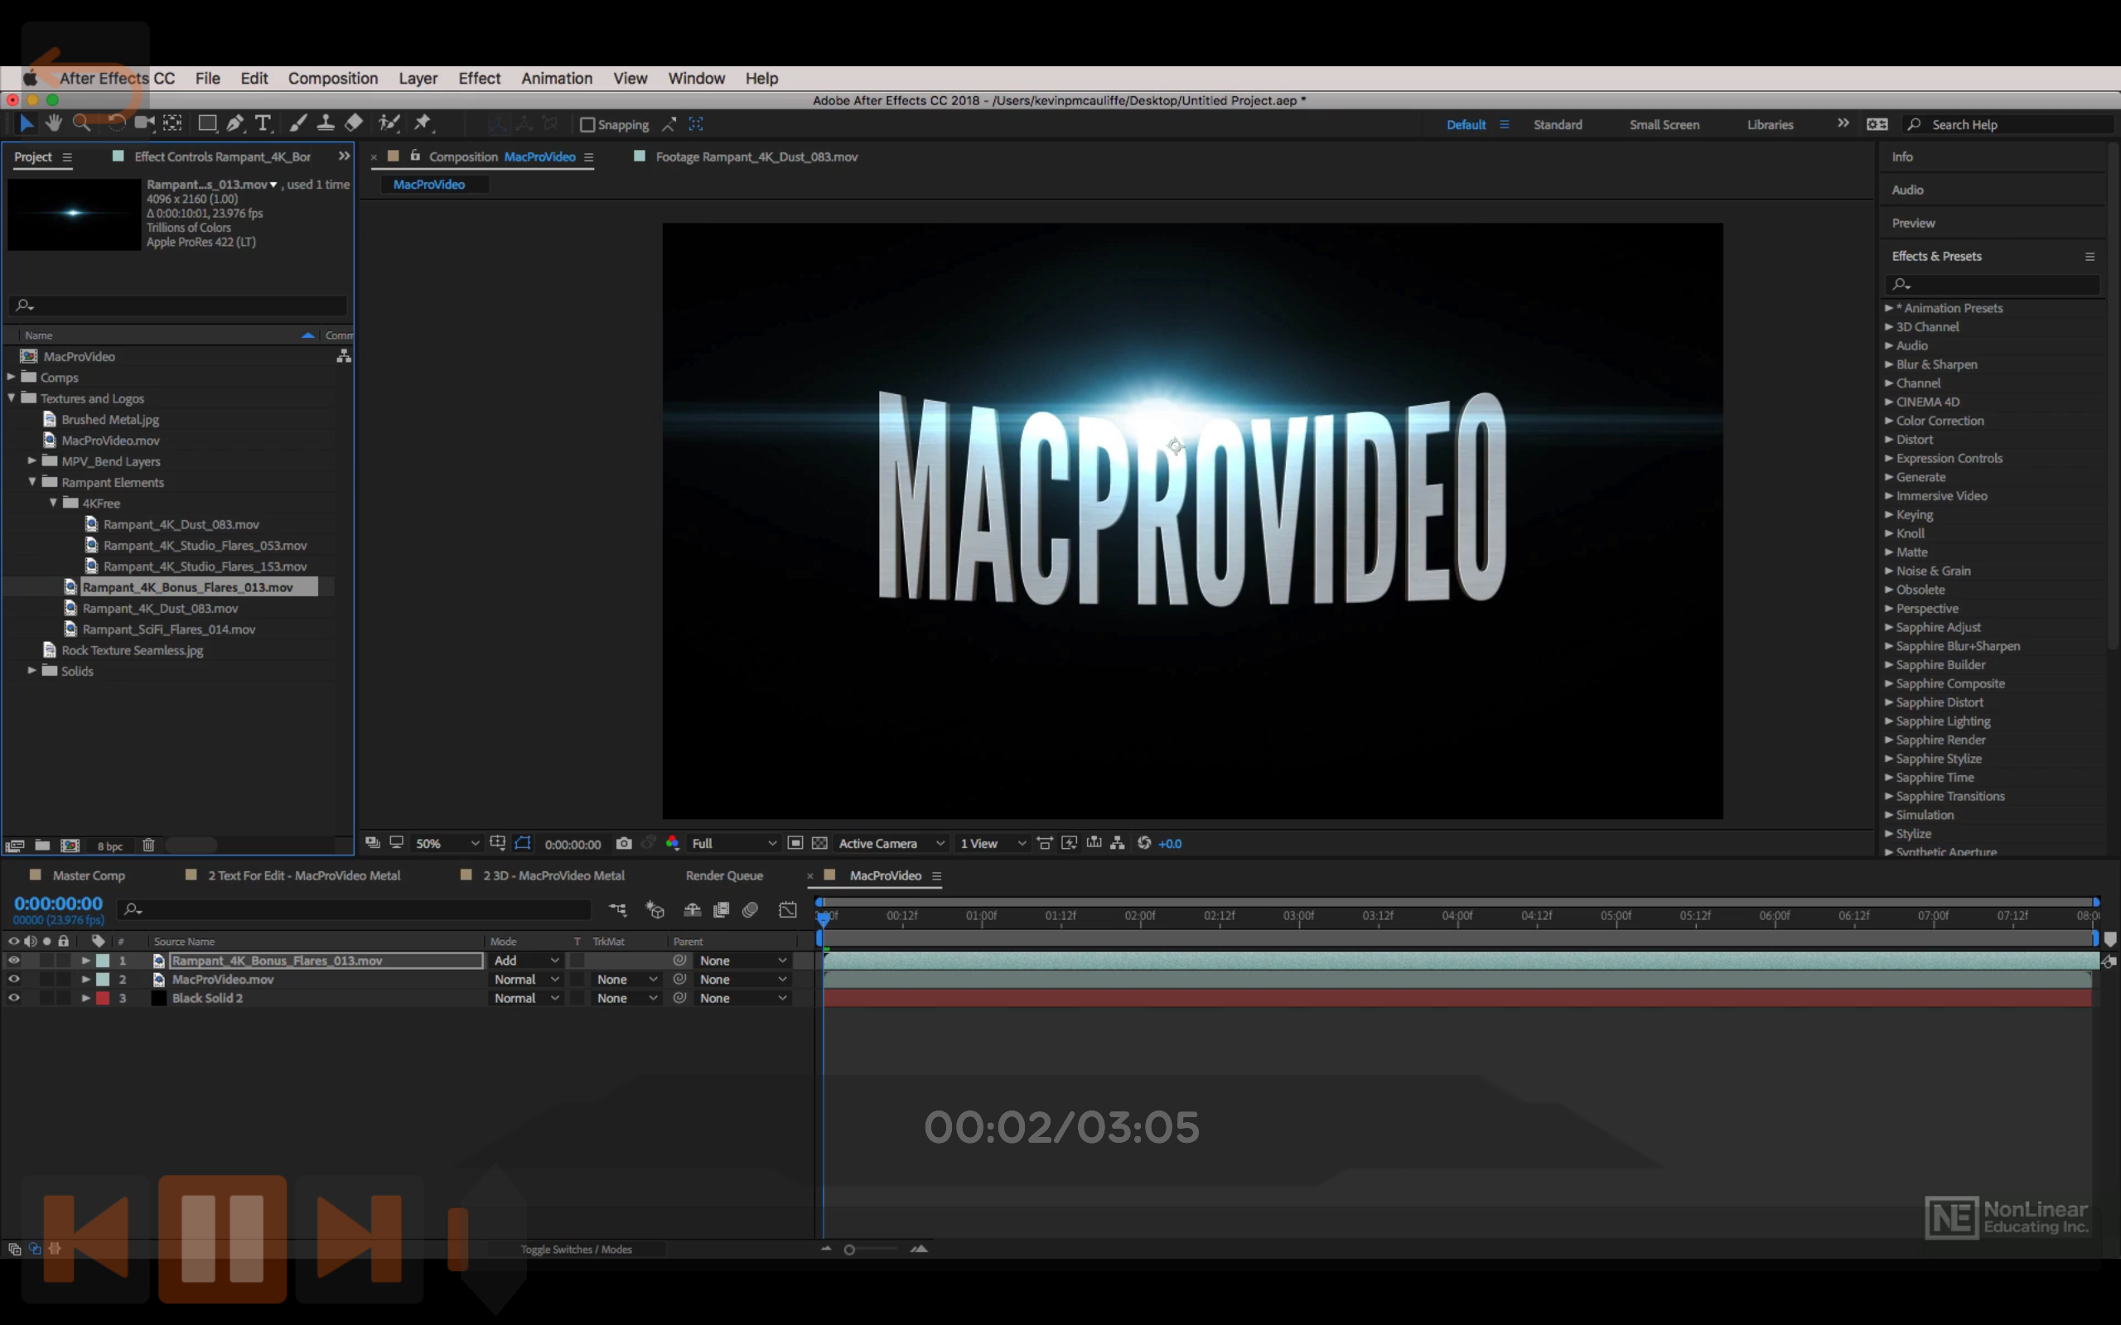Select the Rectangle shape tool

click(207, 123)
